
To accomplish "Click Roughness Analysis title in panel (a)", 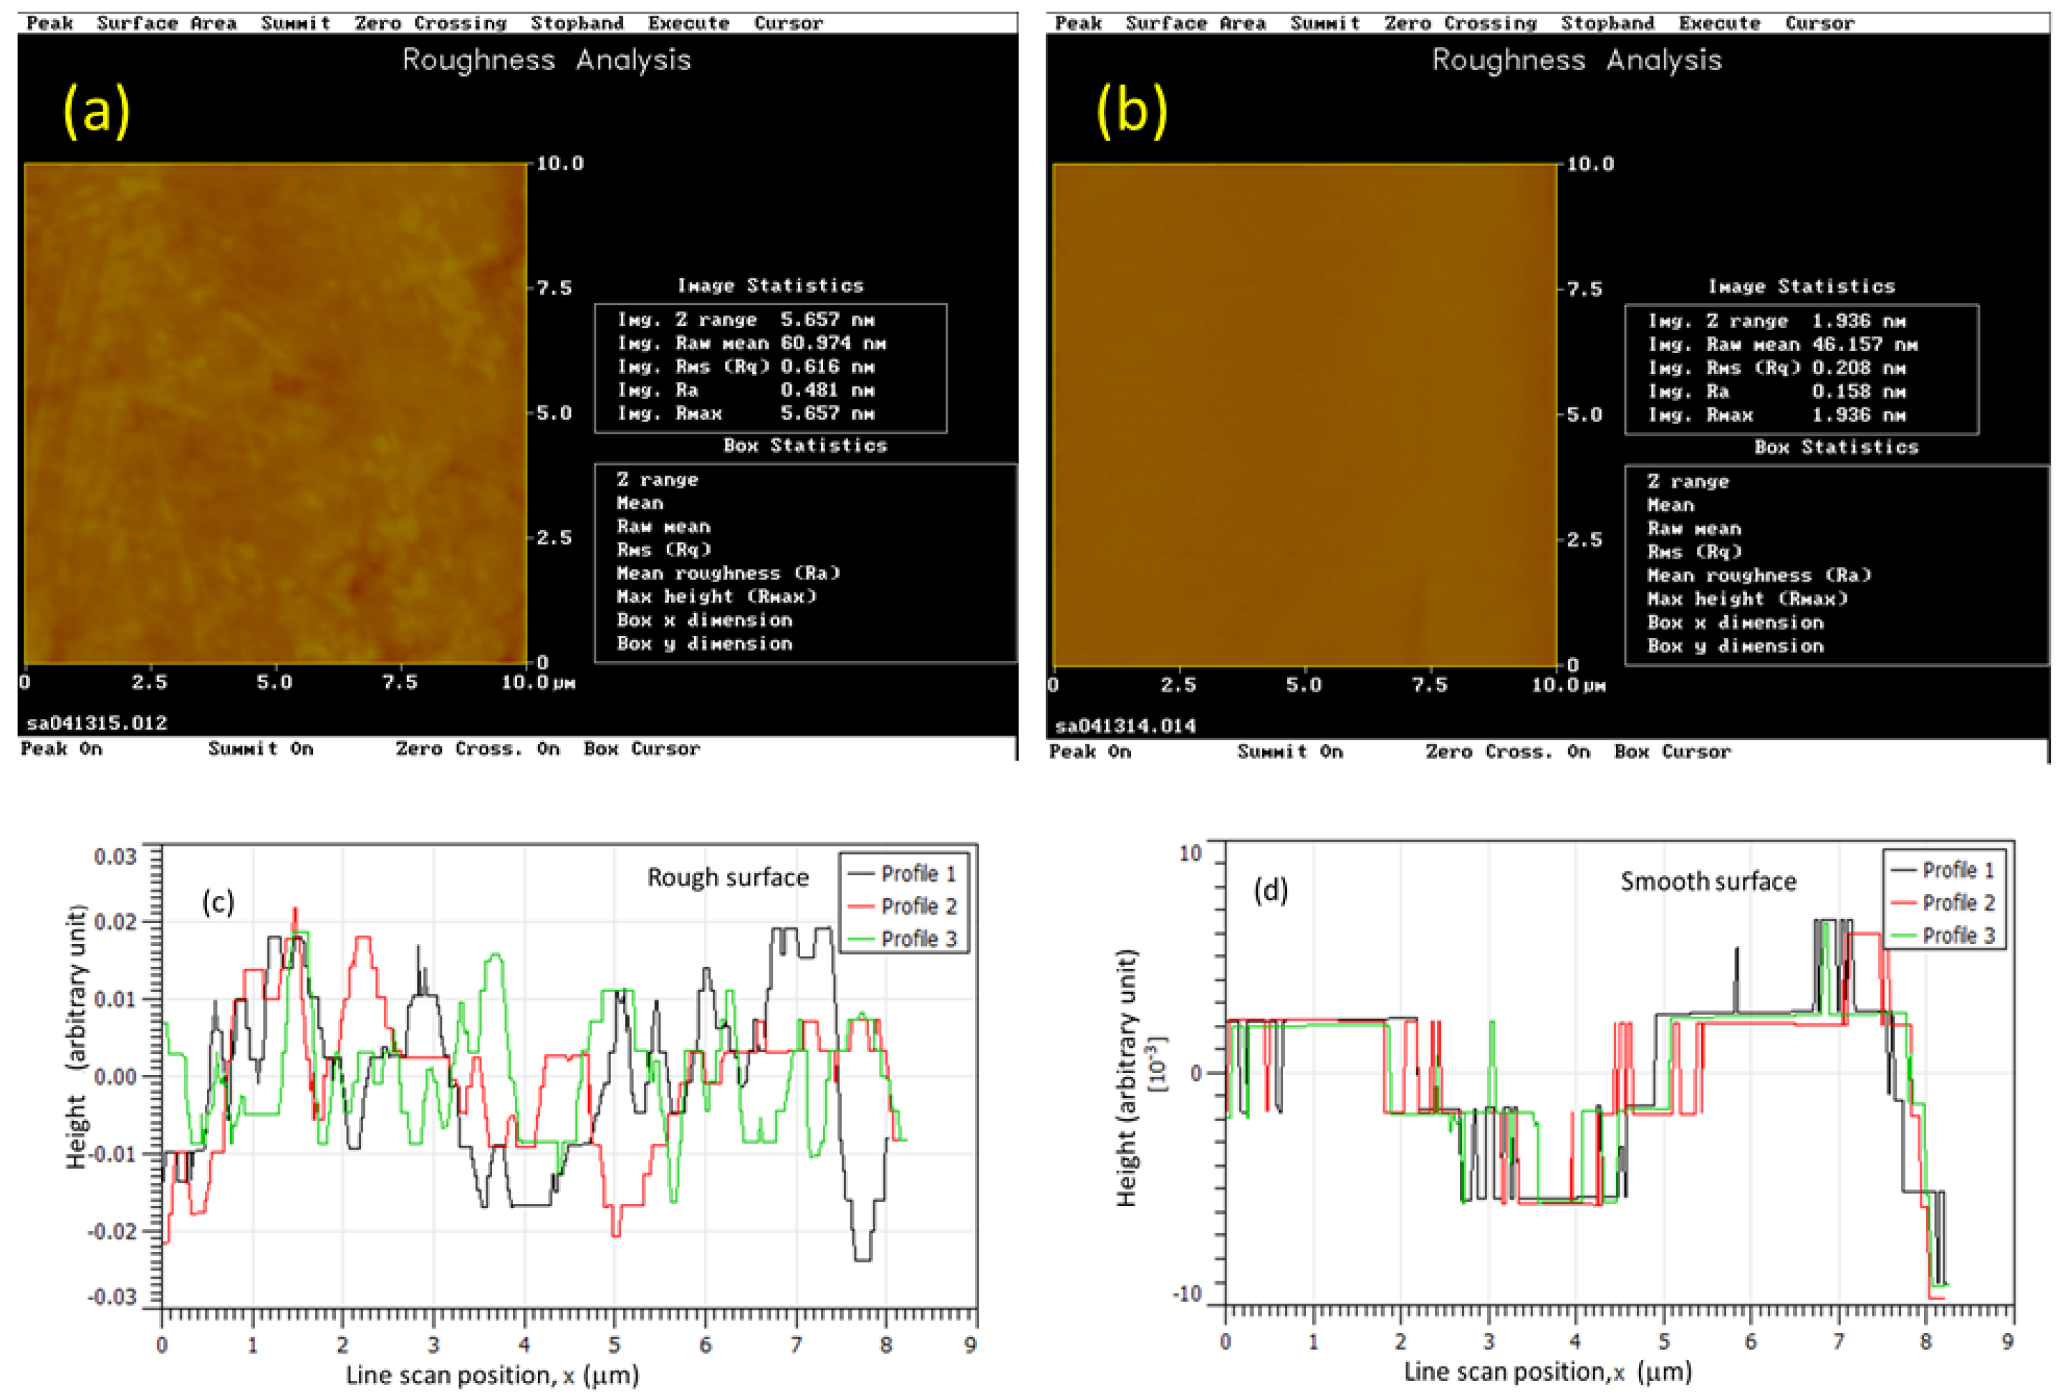I will pos(547,60).
